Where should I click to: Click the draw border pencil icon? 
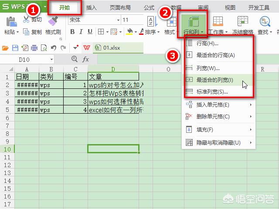point(114,32)
